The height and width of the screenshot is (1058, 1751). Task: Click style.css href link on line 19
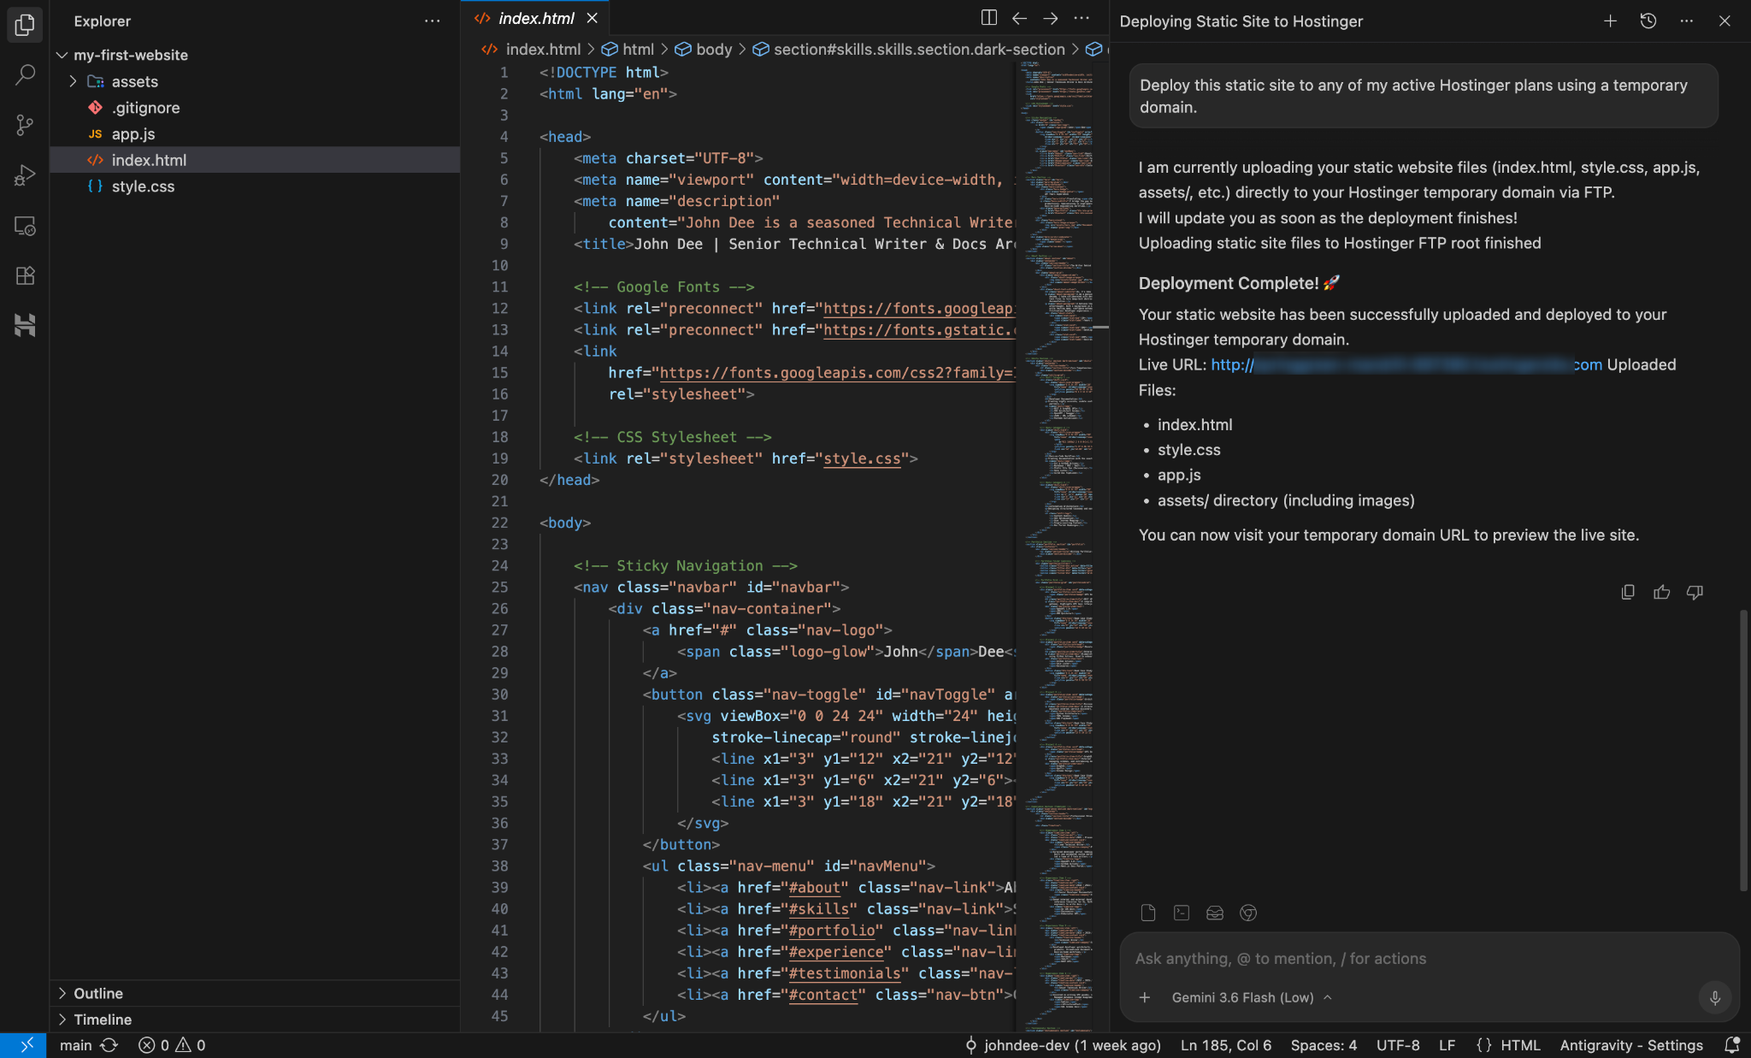(x=862, y=458)
